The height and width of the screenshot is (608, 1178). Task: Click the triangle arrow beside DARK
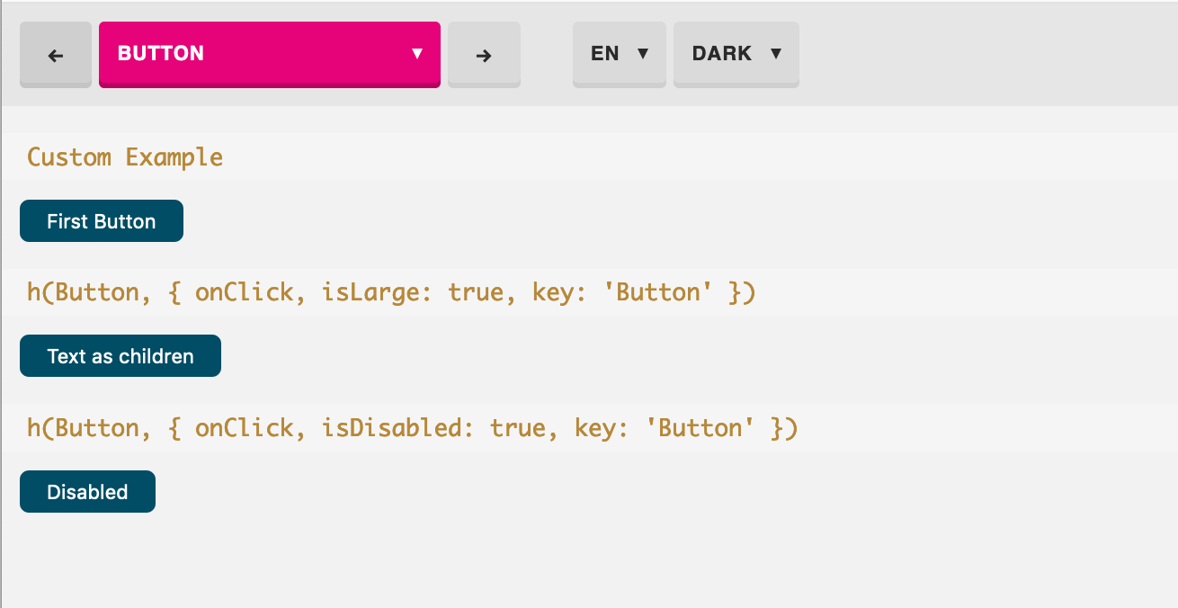click(x=776, y=54)
